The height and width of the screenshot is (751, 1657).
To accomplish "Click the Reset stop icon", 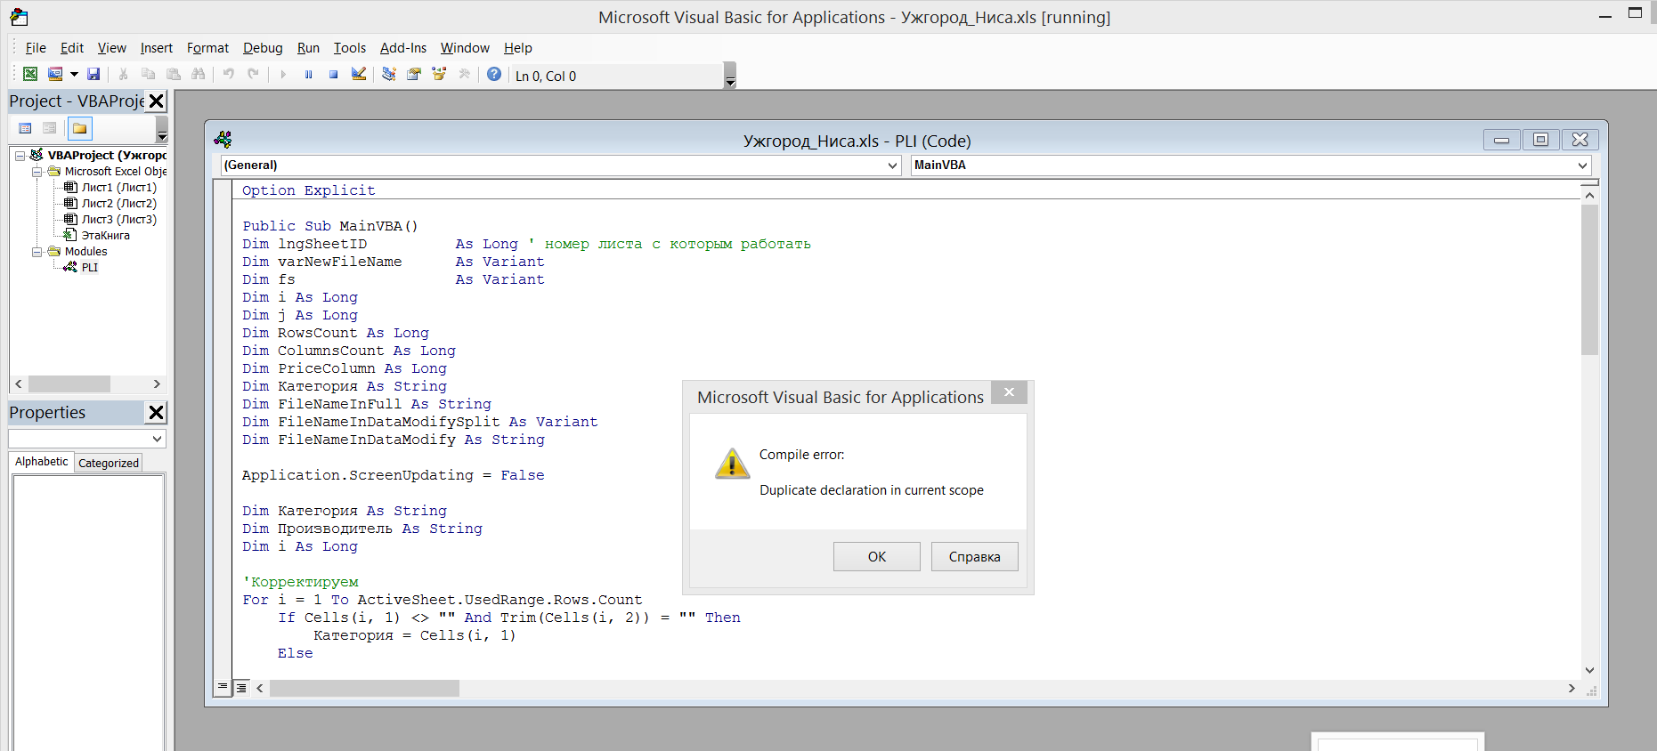I will (333, 75).
